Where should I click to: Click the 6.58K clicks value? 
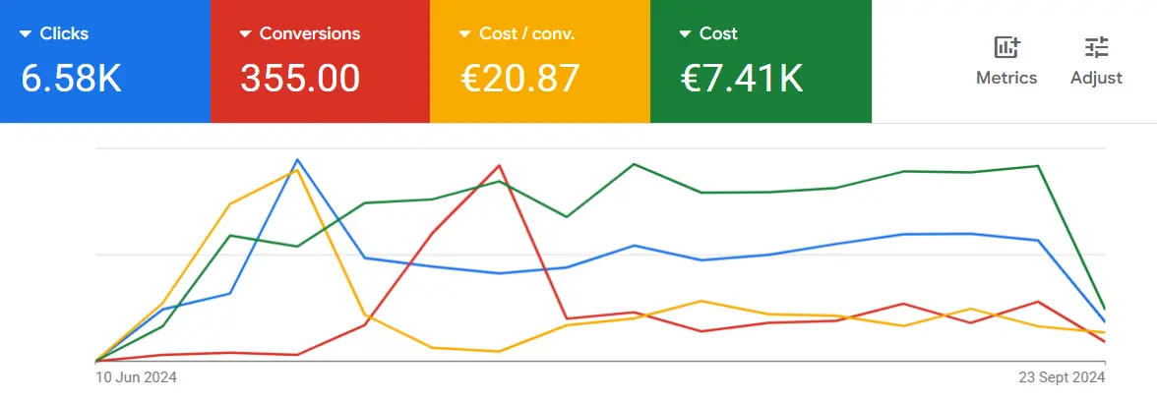[x=72, y=79]
